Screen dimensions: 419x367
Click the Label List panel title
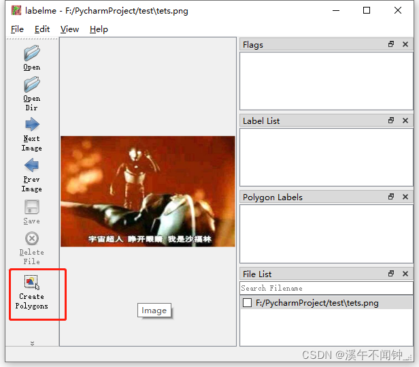point(261,121)
